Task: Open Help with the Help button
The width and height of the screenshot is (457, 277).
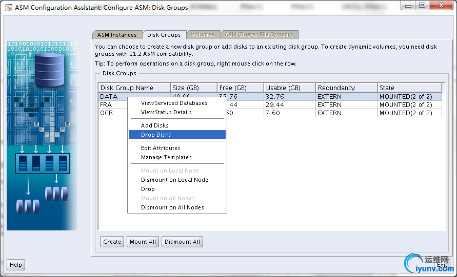Action: tap(16, 265)
